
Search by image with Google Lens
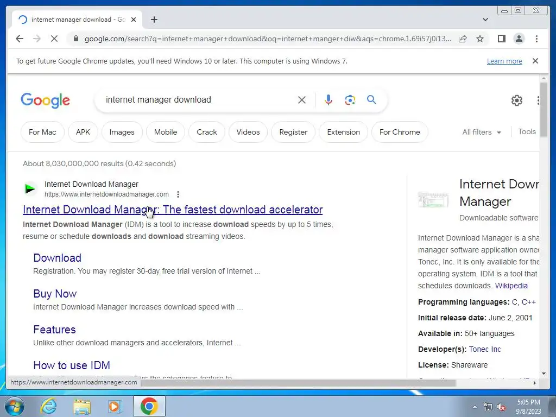click(350, 100)
